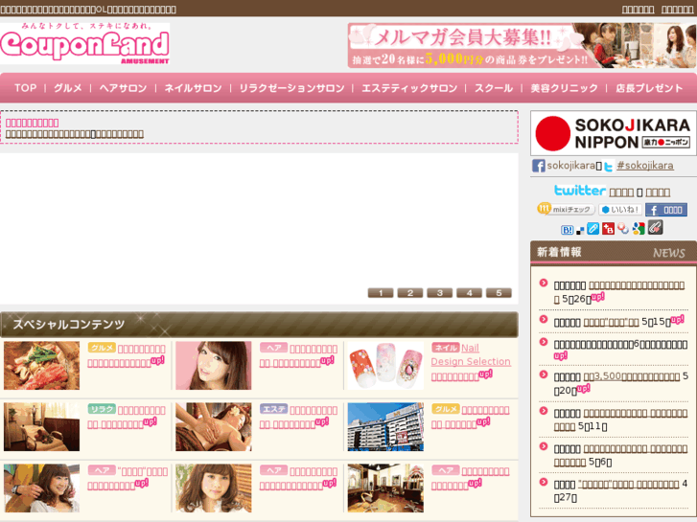Click the blue safety-pin bookmark icon
697x522 pixels.
coord(593,228)
